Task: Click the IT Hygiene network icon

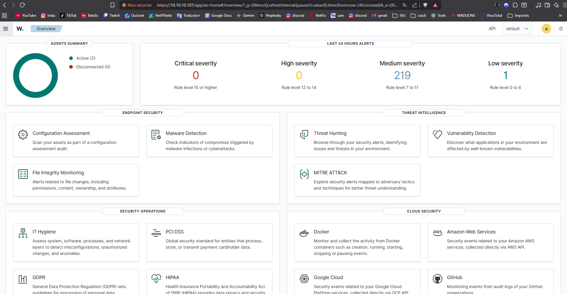Action: click(23, 233)
